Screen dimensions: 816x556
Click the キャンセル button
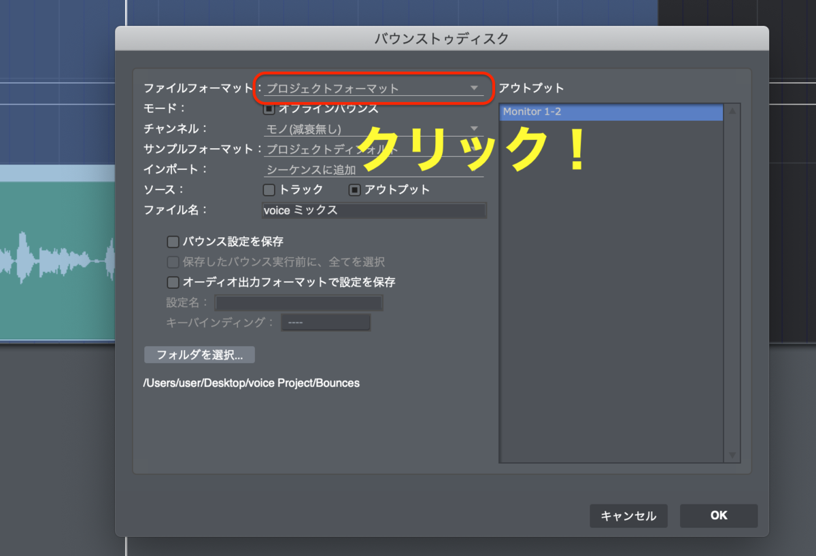coord(628,515)
